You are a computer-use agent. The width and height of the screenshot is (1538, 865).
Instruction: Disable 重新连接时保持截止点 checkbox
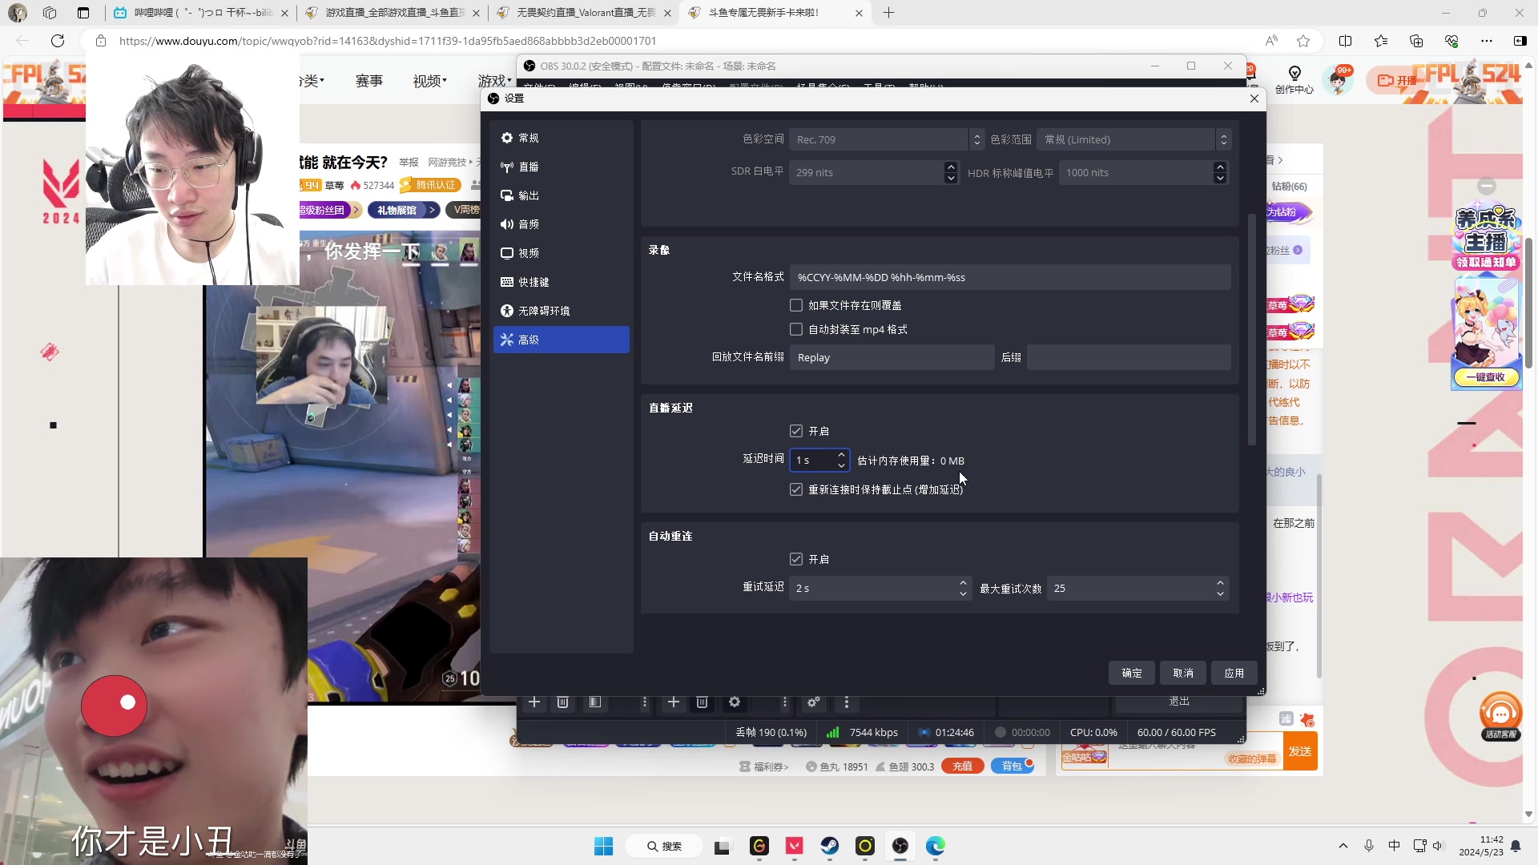tap(795, 489)
